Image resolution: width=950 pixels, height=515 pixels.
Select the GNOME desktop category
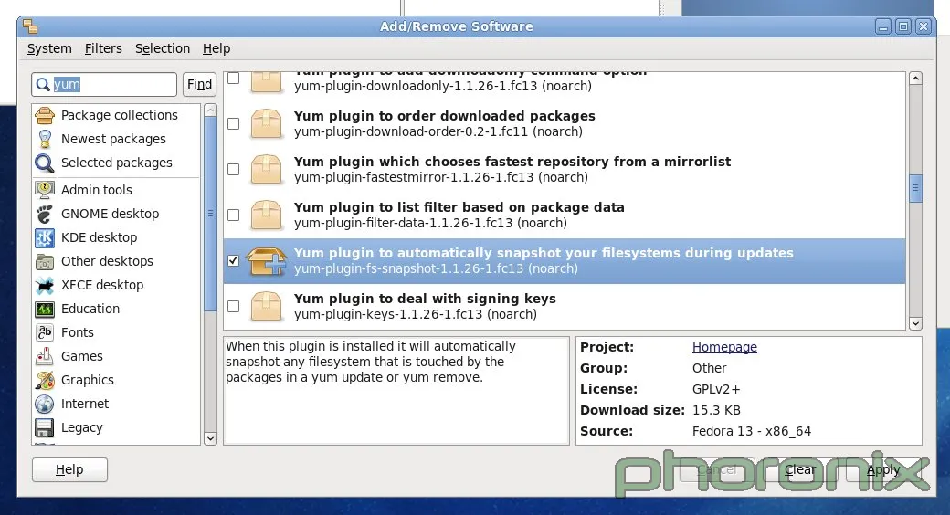point(116,214)
